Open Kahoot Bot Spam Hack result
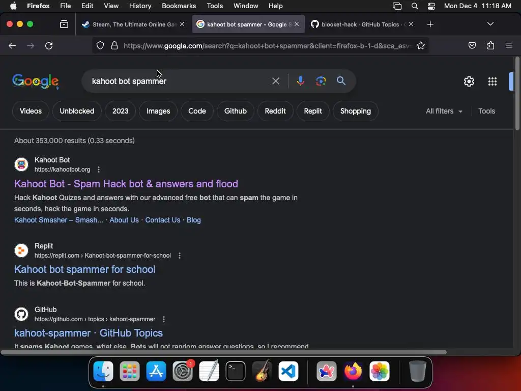Image resolution: width=521 pixels, height=391 pixels. [126, 184]
